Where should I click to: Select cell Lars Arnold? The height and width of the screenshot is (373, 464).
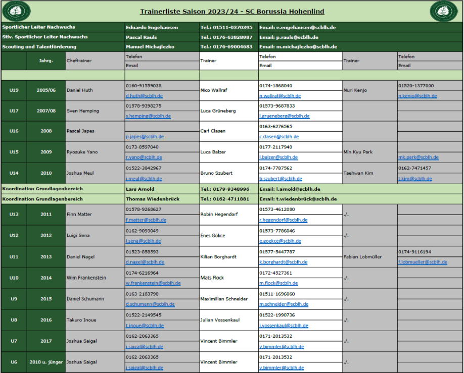162,189
